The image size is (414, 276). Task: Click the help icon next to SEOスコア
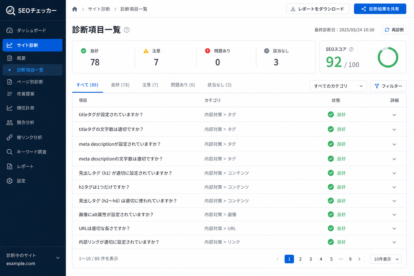click(x=351, y=49)
